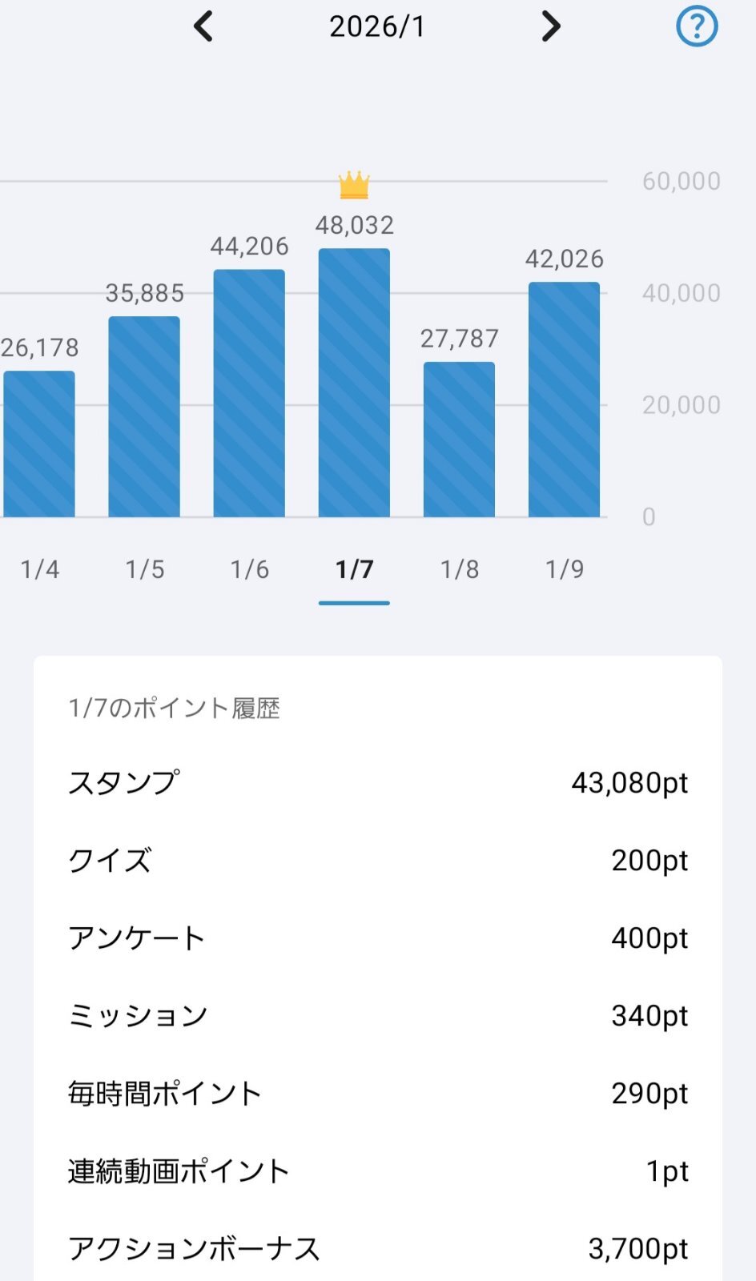Click the 2026/1 month label
756x1281 pixels.
click(377, 26)
